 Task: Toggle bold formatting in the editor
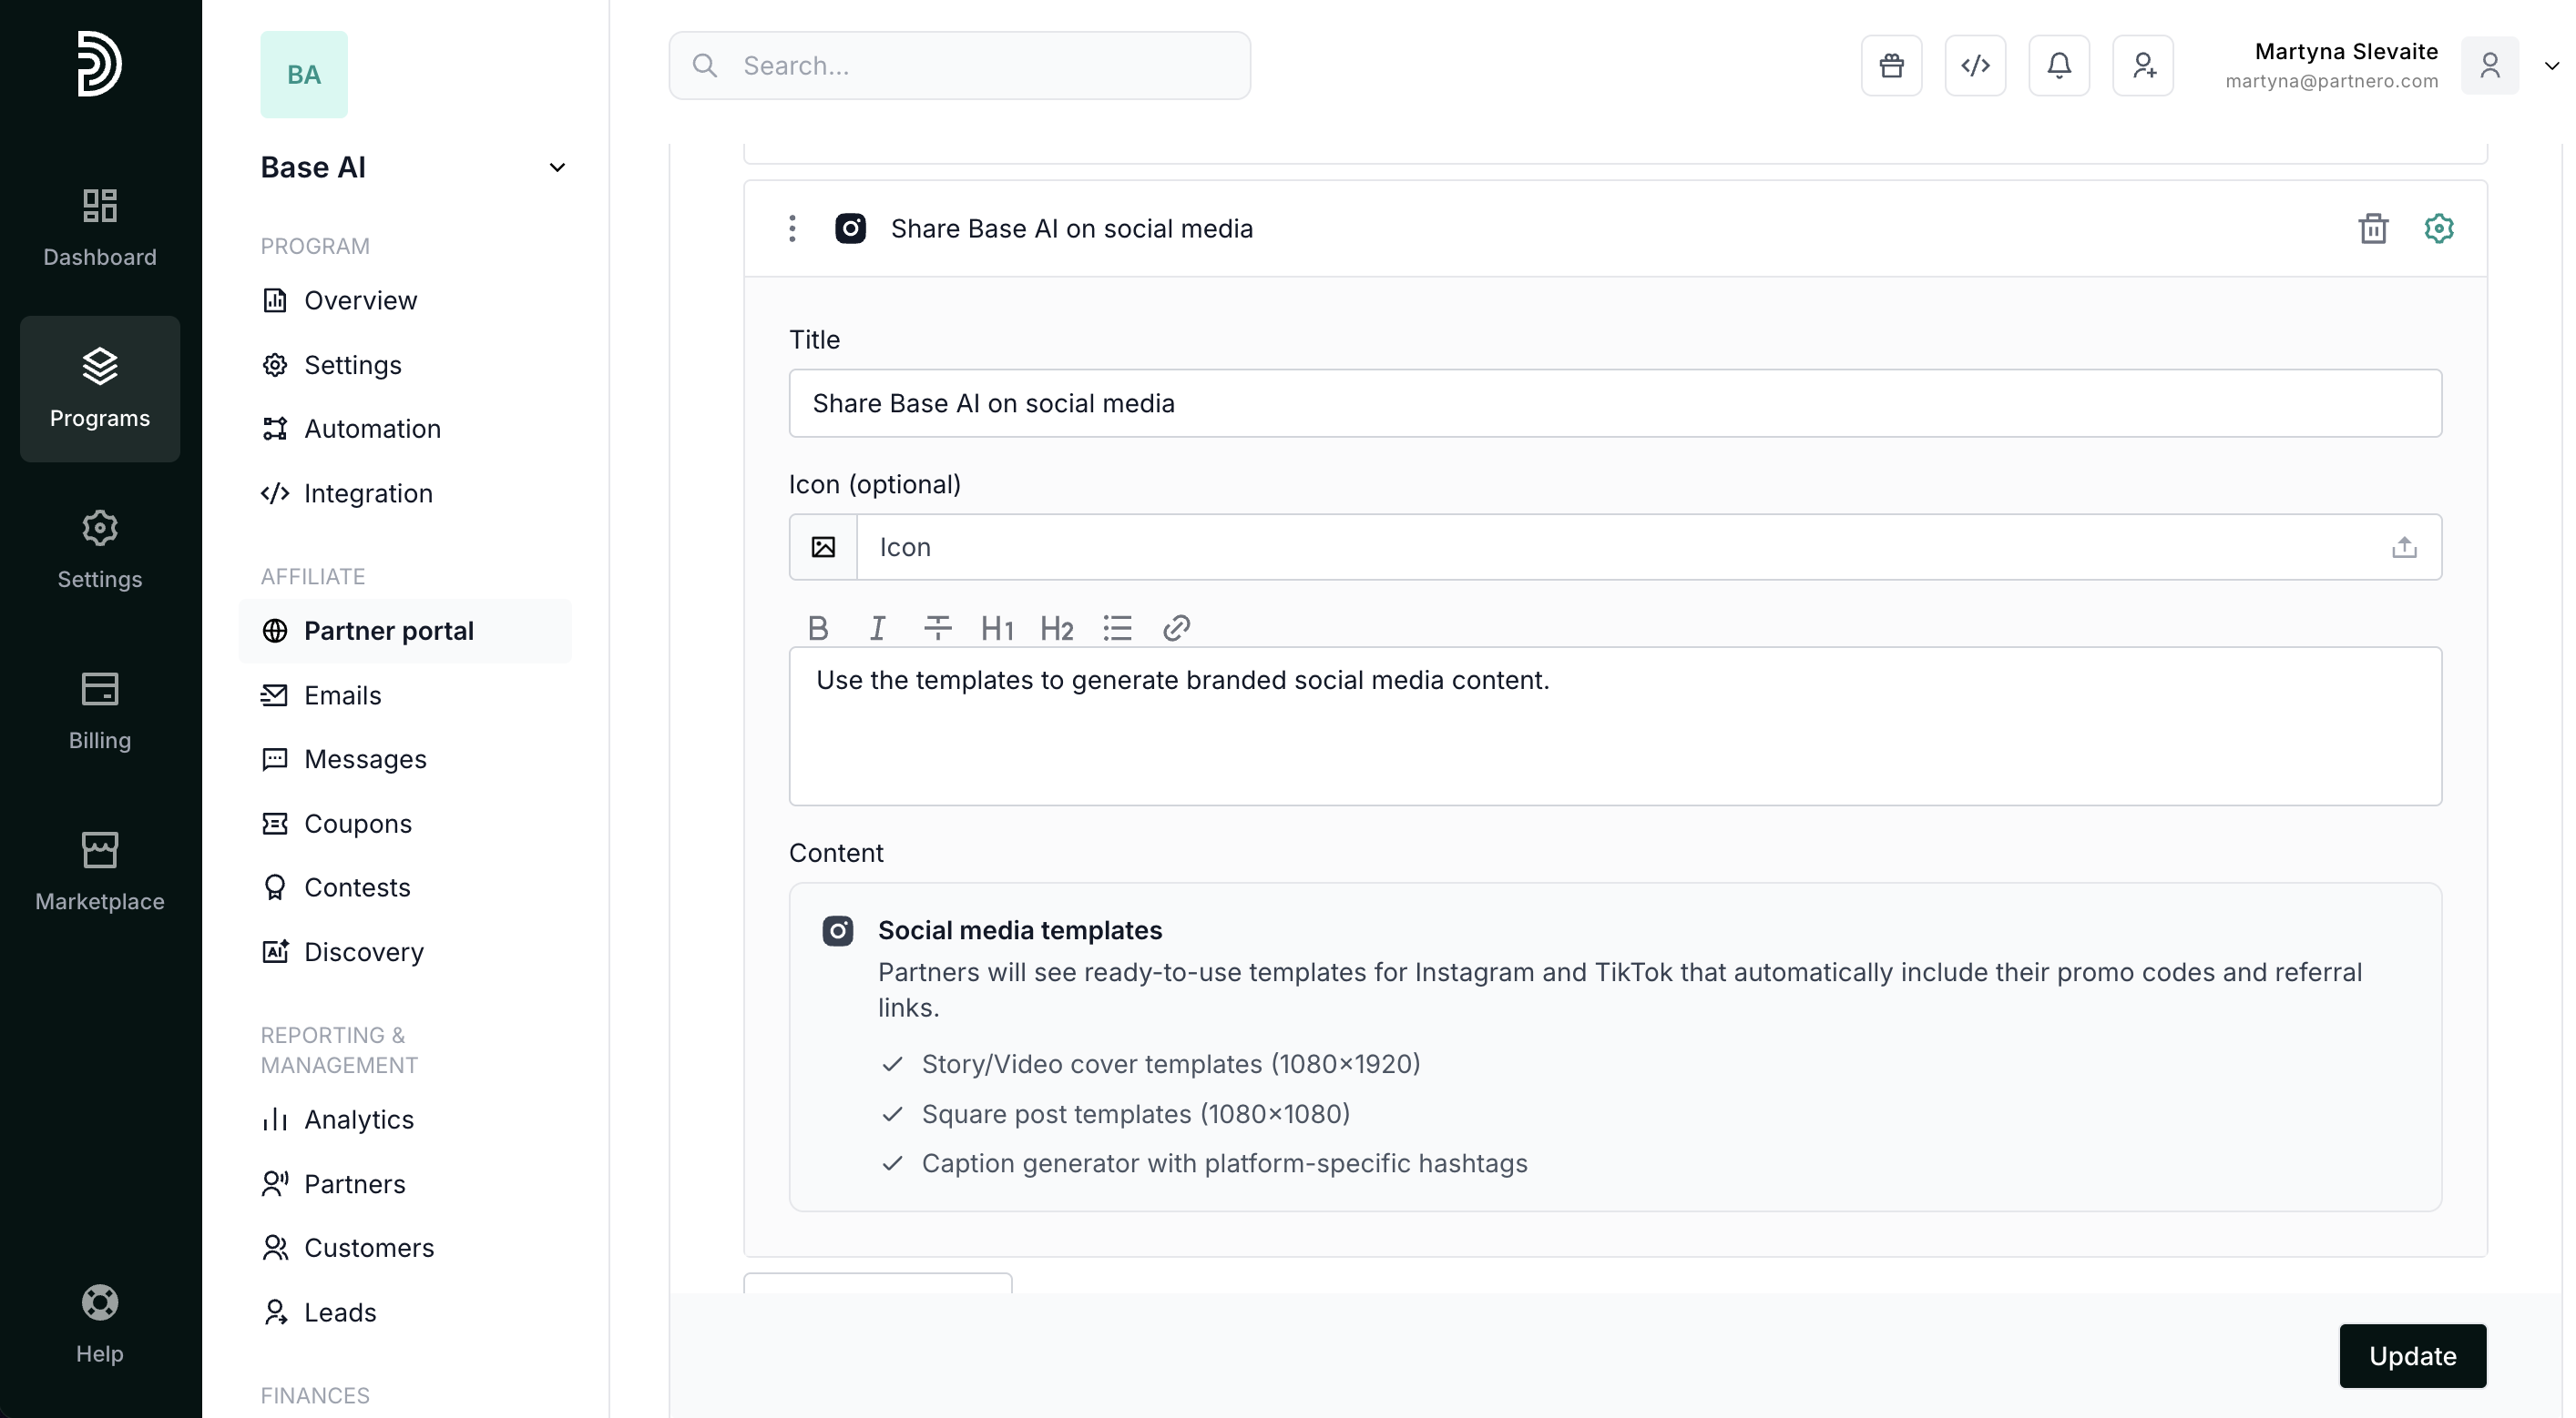(818, 628)
